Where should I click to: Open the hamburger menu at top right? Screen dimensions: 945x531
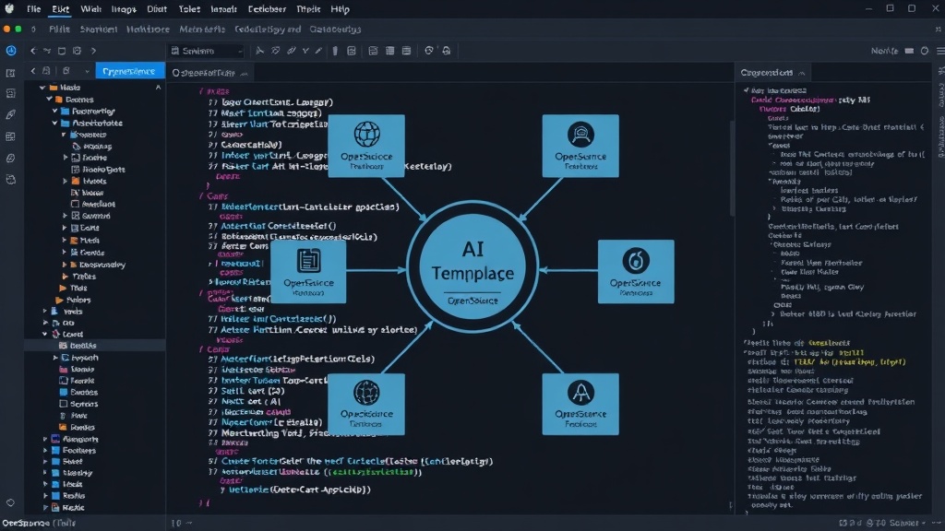[940, 52]
